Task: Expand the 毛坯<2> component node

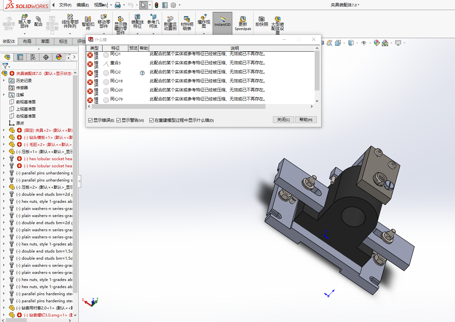Action: 4,144
